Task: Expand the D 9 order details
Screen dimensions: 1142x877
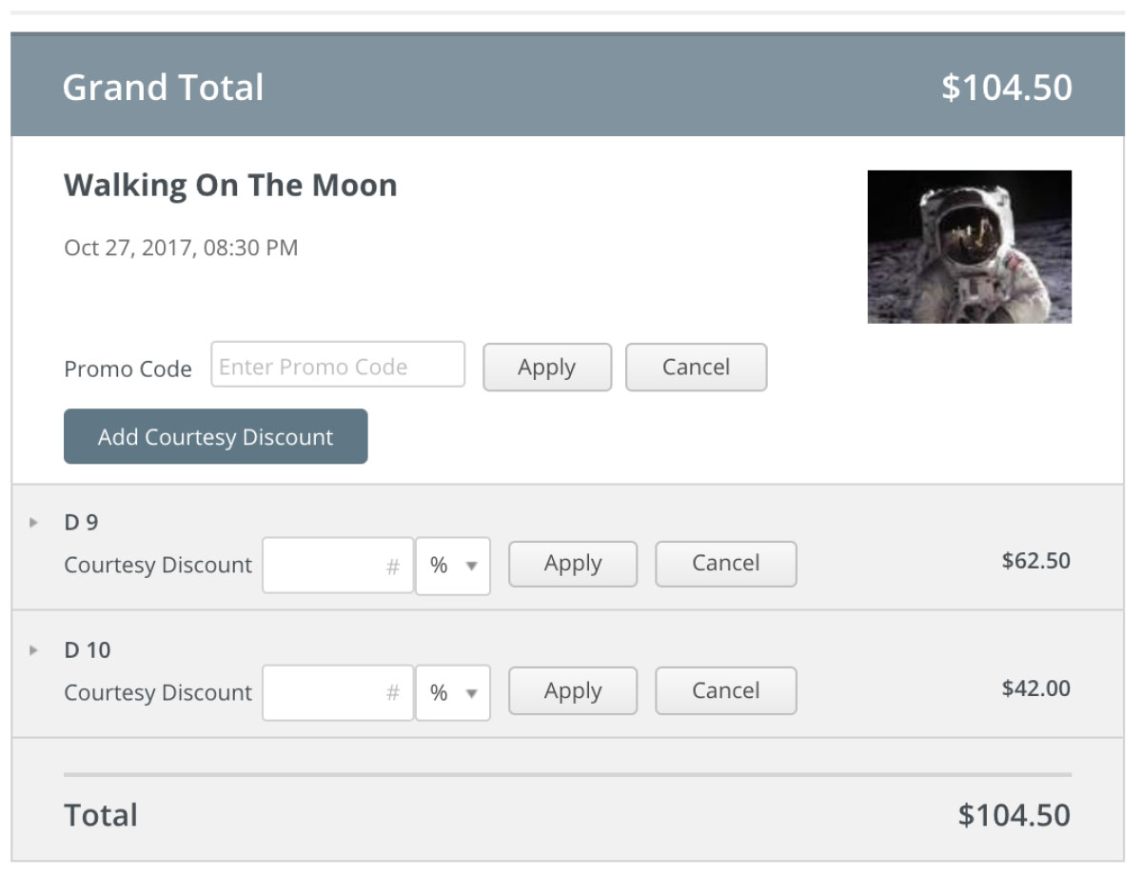Action: pyautogui.click(x=32, y=521)
